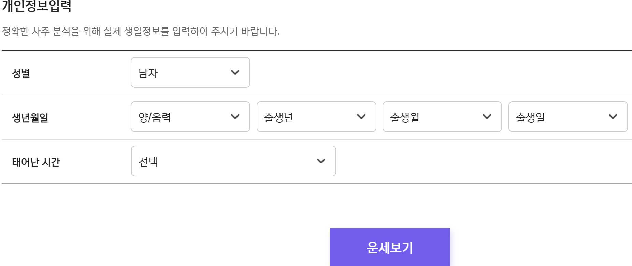The image size is (632, 266).
Task: Open the 출생년 birth year dropdown
Action: tap(316, 117)
